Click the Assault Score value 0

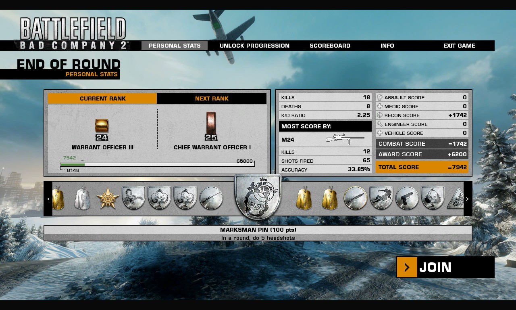coord(465,97)
